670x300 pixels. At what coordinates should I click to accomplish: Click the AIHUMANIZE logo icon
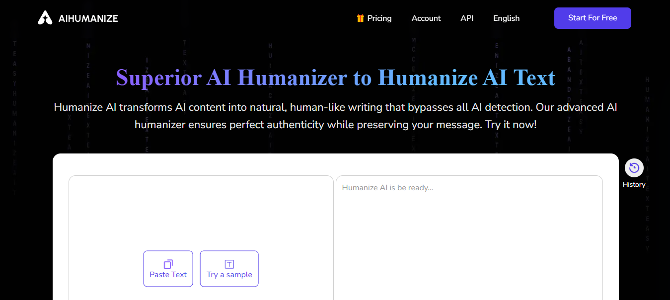[x=45, y=18]
